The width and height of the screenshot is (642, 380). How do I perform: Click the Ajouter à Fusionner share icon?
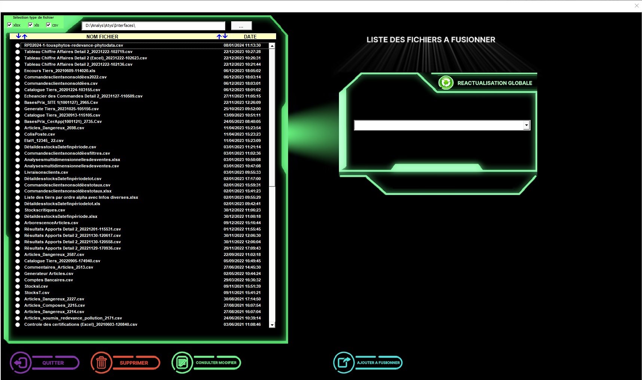(343, 362)
